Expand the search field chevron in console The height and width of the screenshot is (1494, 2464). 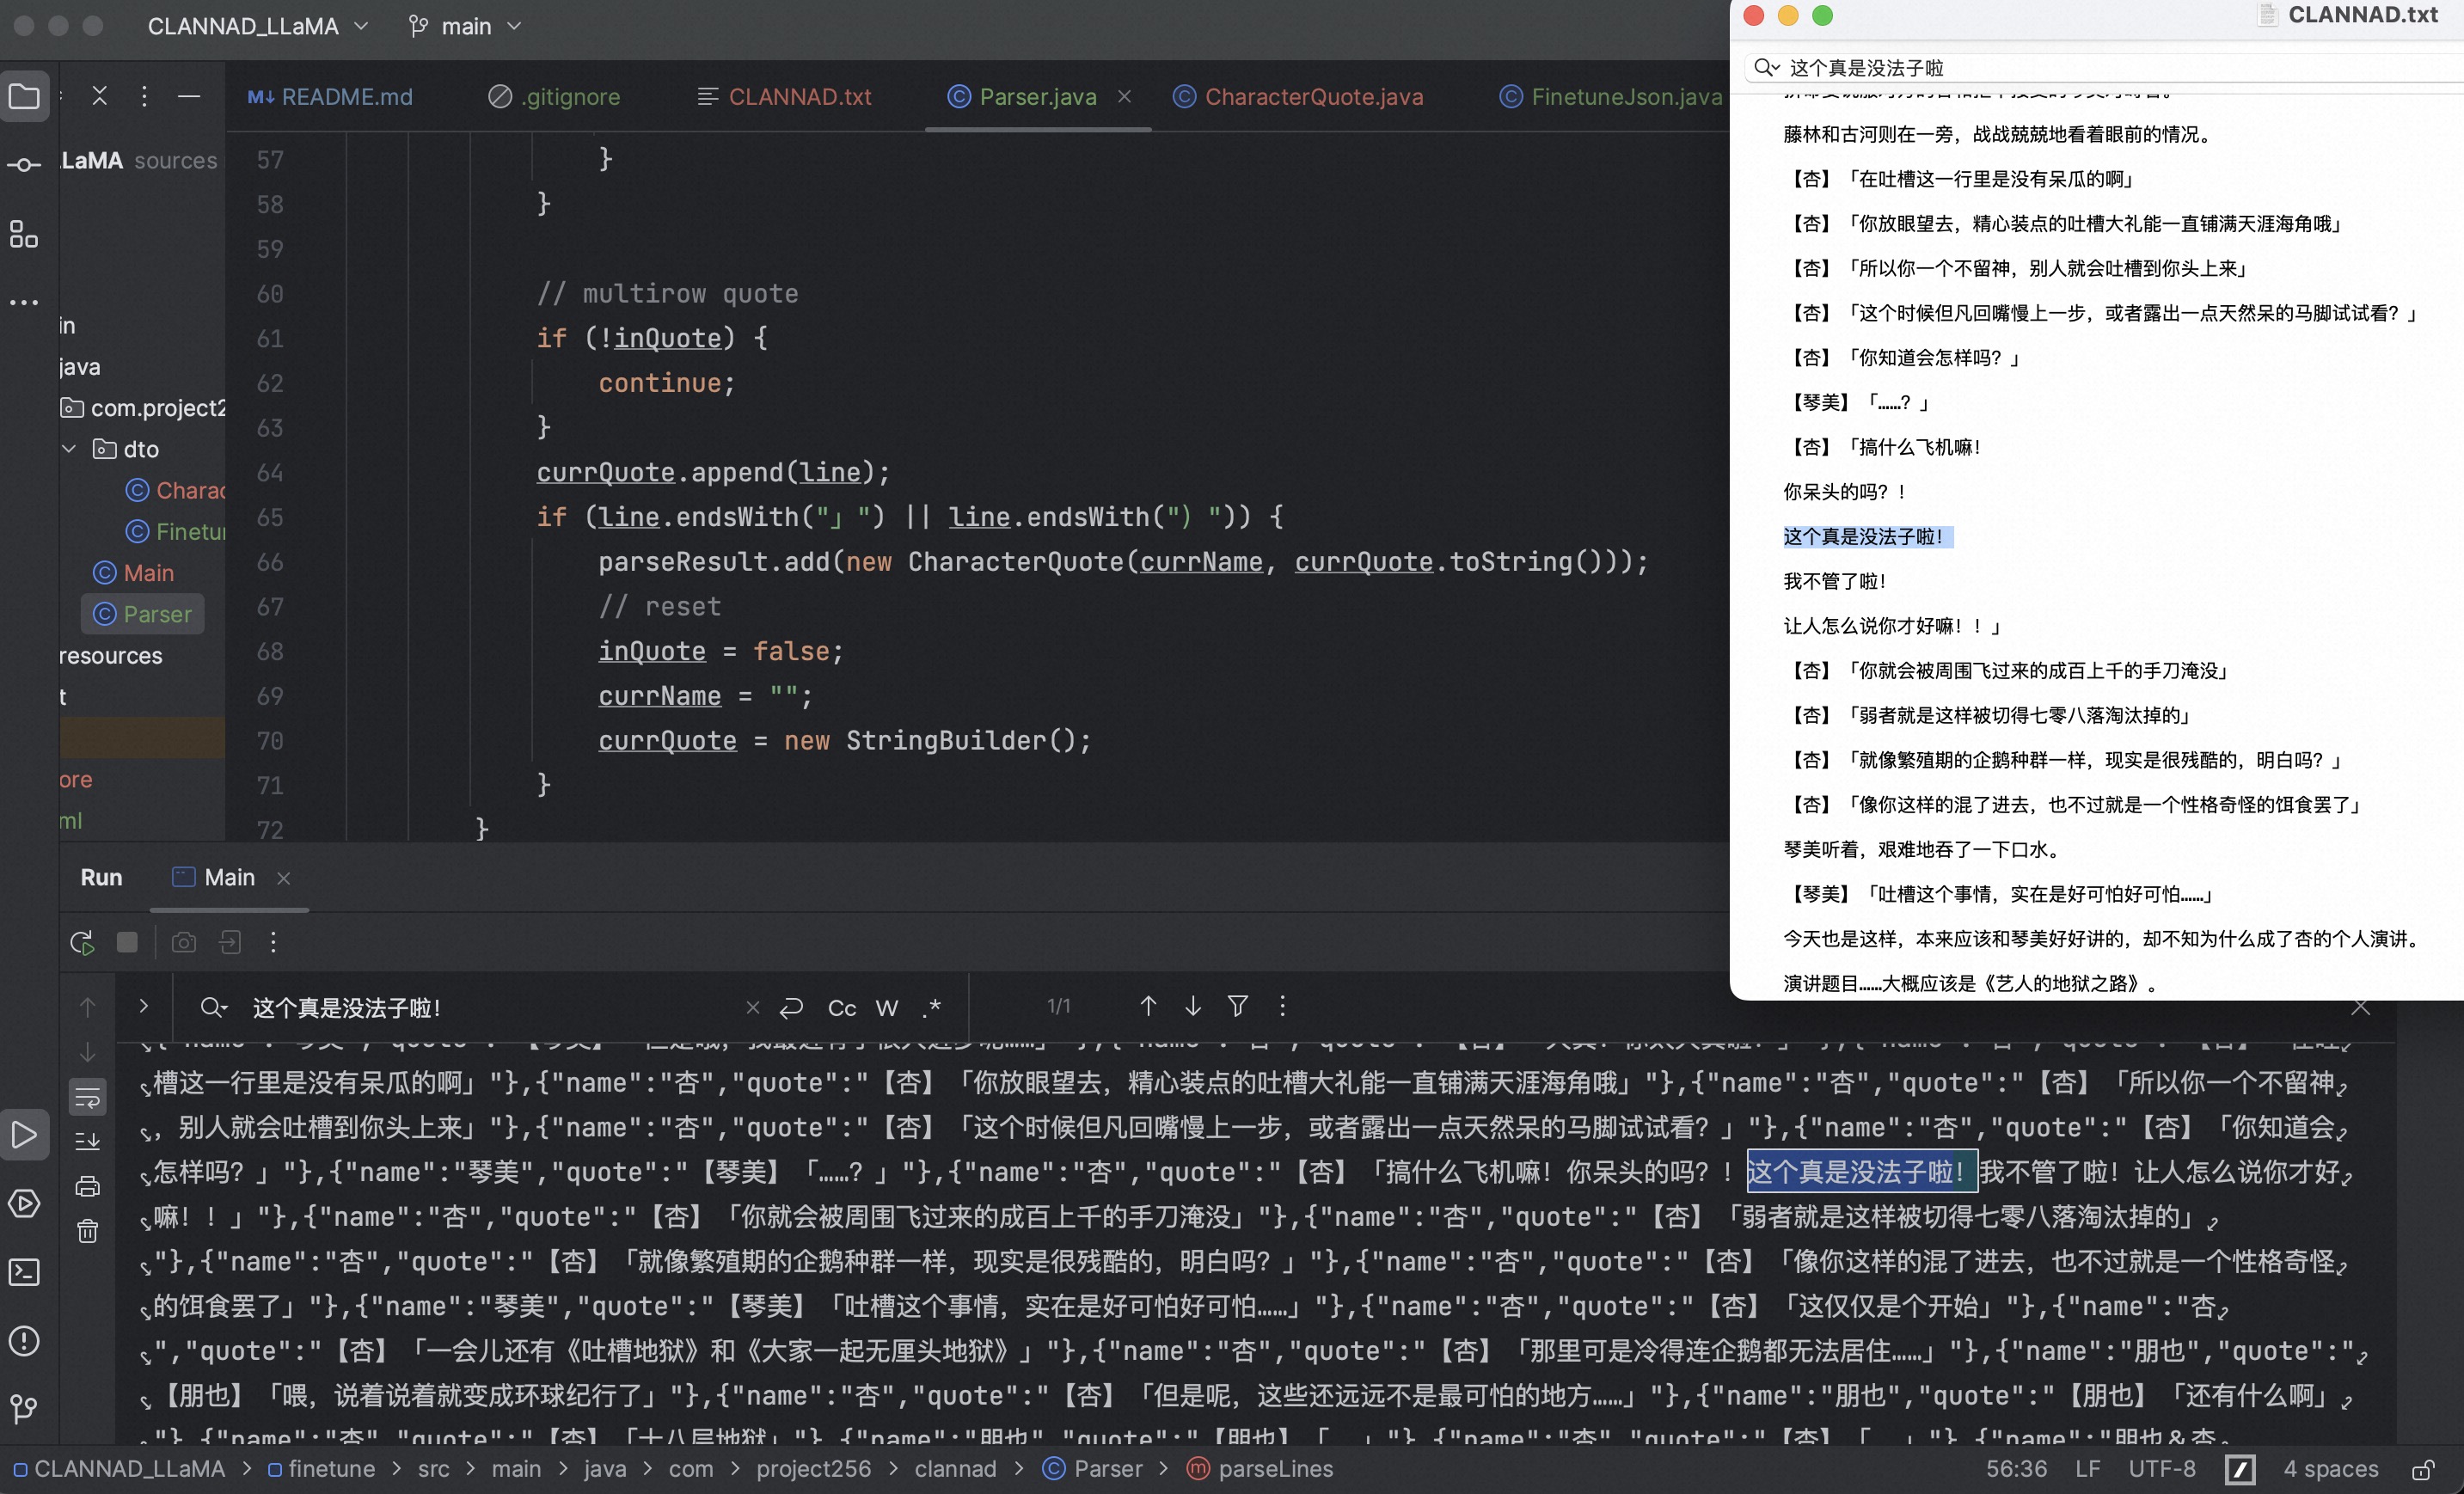[143, 1006]
